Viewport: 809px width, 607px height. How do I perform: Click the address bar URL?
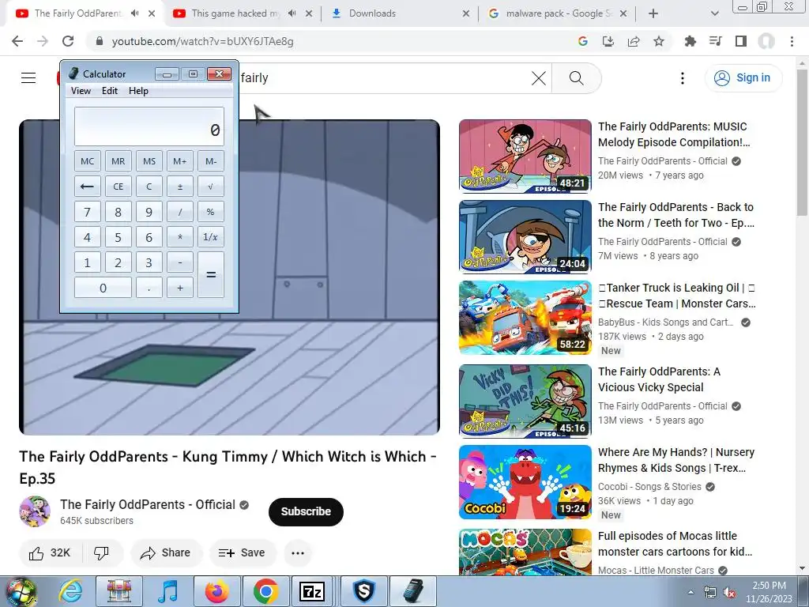[202, 41]
